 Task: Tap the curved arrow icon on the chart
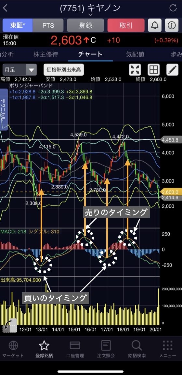pyautogui.click(x=9, y=325)
